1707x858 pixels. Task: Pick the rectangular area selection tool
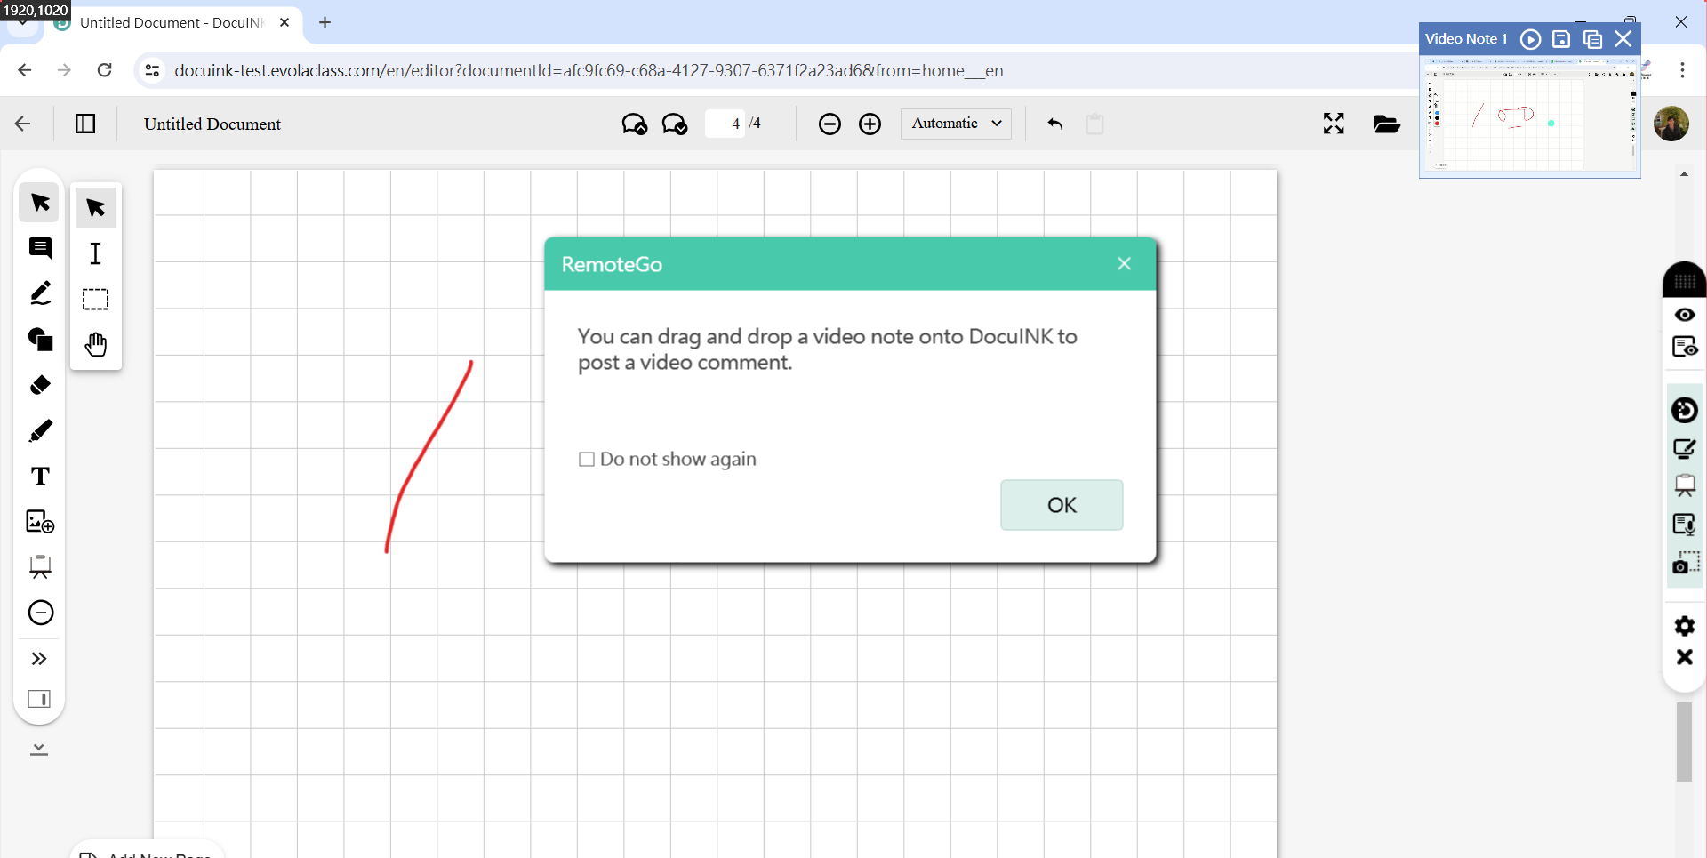coord(96,299)
